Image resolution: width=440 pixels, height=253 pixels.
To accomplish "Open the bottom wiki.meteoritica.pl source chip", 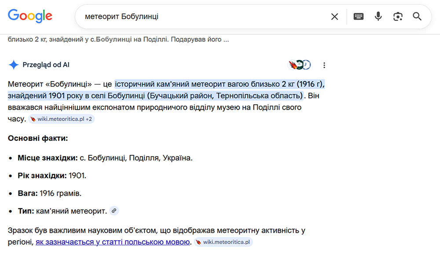I will [x=224, y=242].
